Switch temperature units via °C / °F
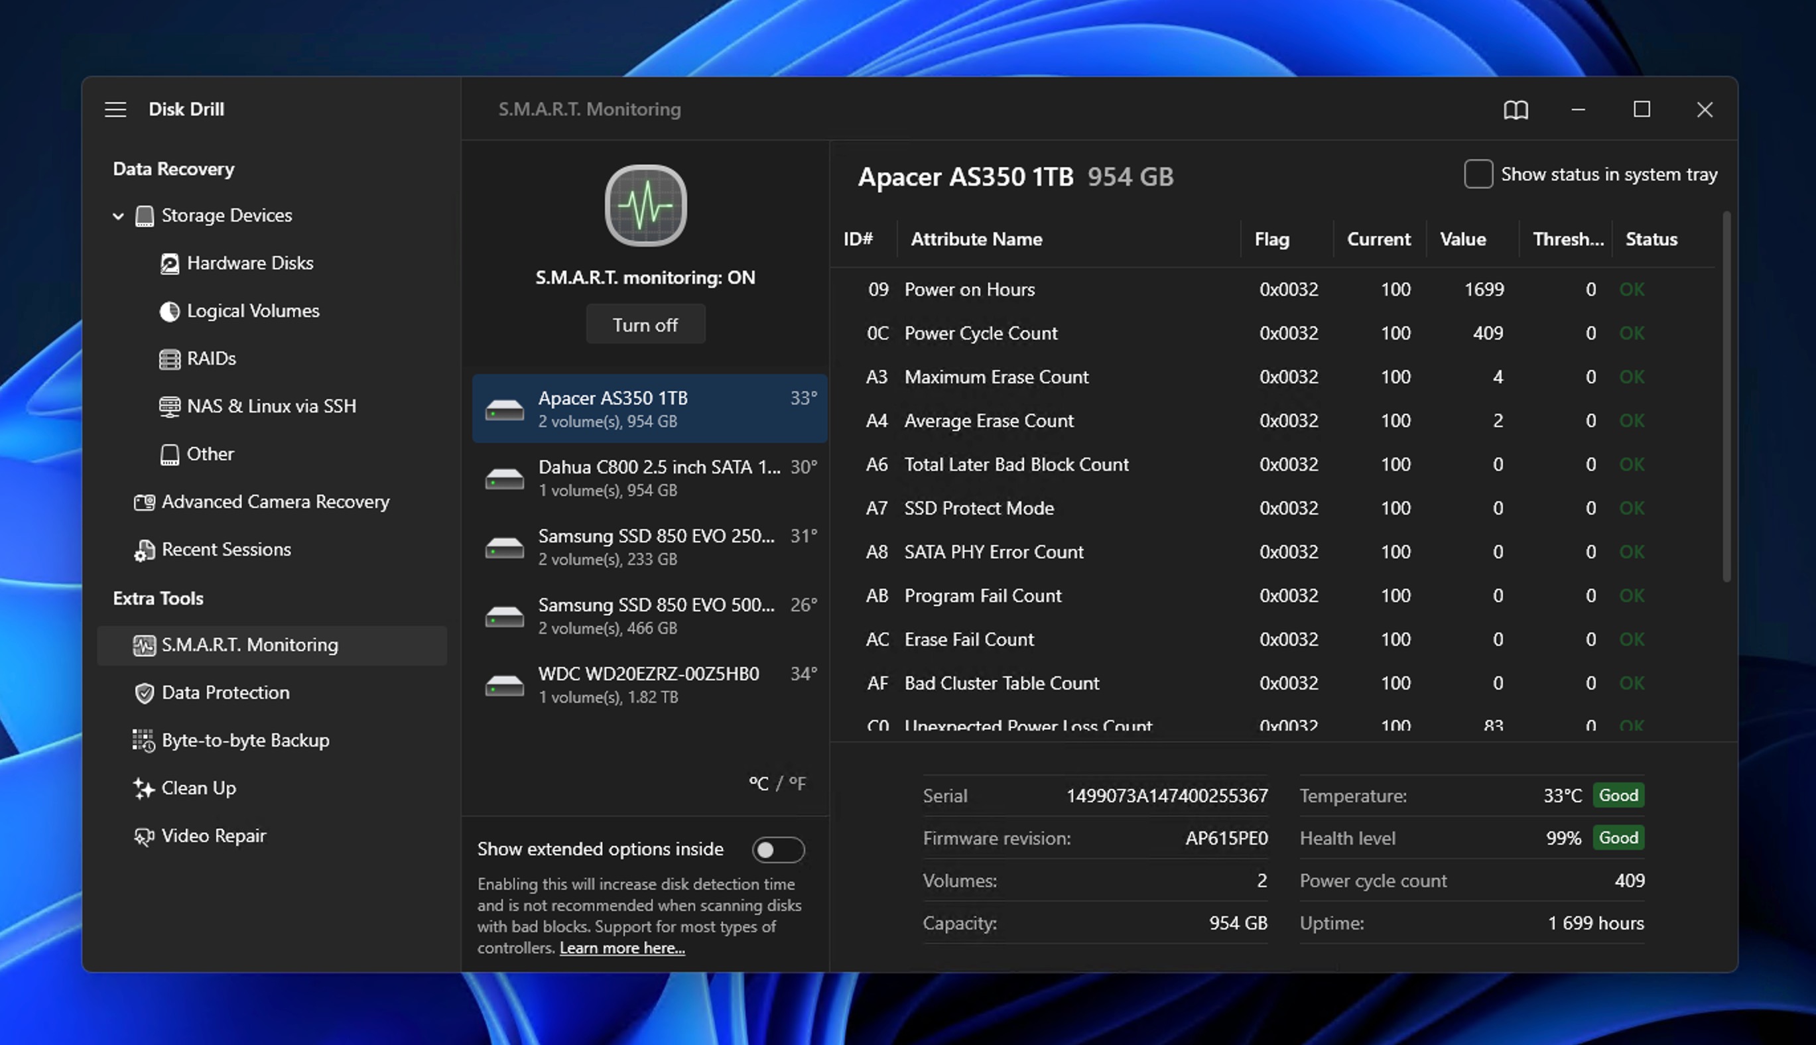This screenshot has height=1045, width=1816. (777, 783)
